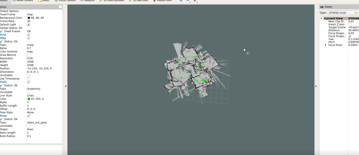The image size is (359, 155).
Task: Collapse the left Displays panel arrow
Action: pos(66,86)
